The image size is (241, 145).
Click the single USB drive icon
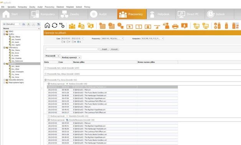point(226,26)
